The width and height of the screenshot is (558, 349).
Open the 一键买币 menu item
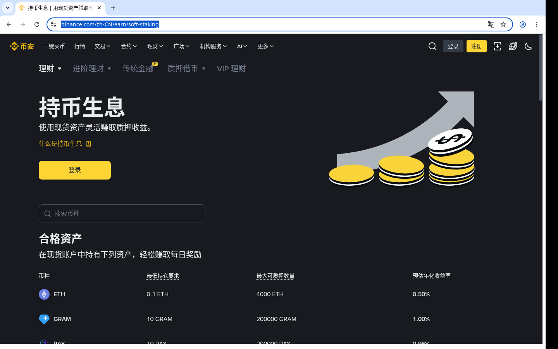click(x=54, y=46)
